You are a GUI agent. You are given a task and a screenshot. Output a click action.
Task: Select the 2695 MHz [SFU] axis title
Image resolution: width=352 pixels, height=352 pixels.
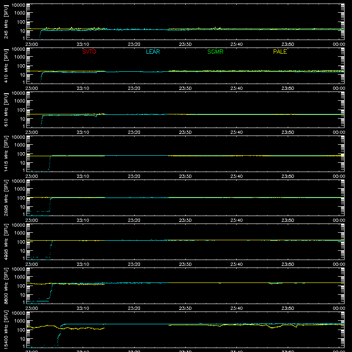tap(6, 198)
